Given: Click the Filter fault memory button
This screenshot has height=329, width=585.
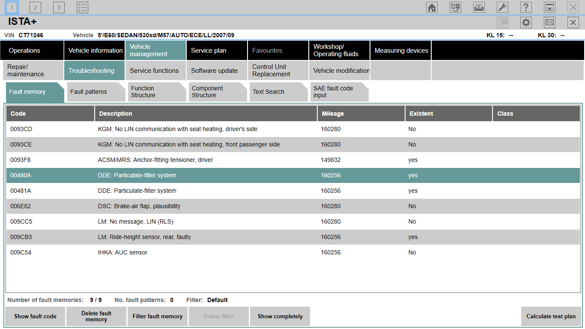Looking at the screenshot, I should pyautogui.click(x=158, y=316).
